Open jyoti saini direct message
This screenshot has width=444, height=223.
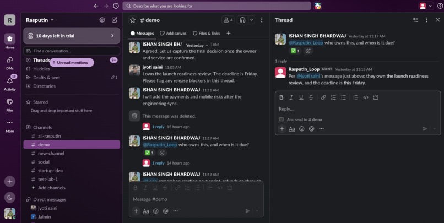(x=72, y=208)
